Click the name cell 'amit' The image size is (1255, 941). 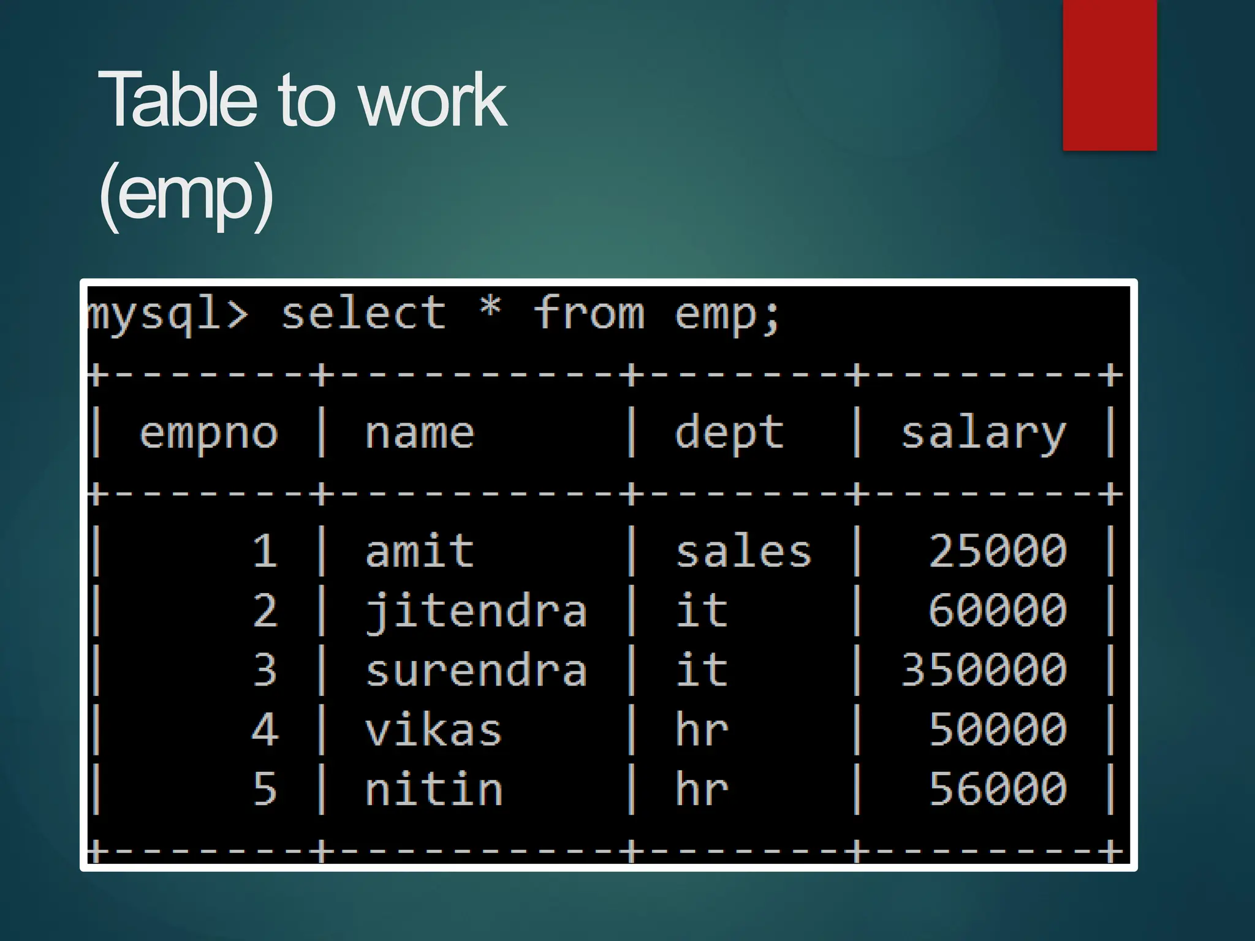tap(420, 550)
